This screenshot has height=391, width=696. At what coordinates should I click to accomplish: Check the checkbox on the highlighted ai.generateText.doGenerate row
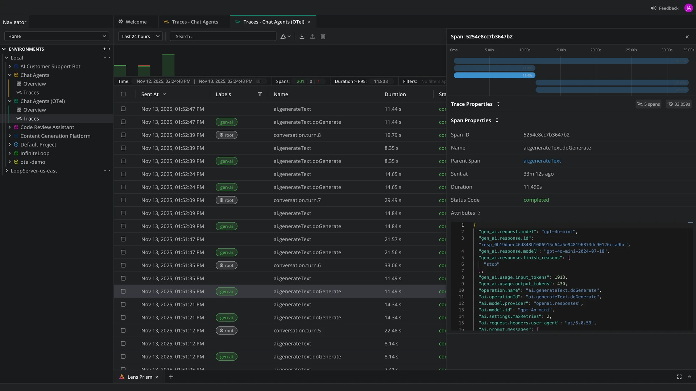point(123,291)
